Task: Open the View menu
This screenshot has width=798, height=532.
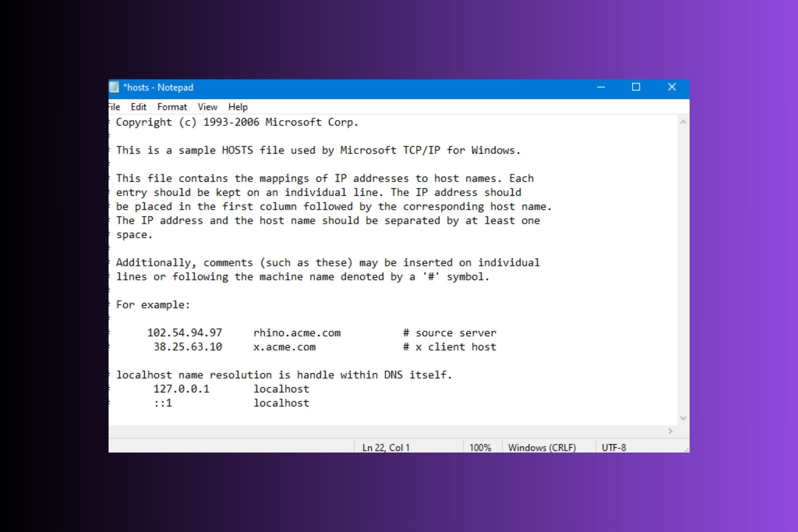Action: coord(207,107)
